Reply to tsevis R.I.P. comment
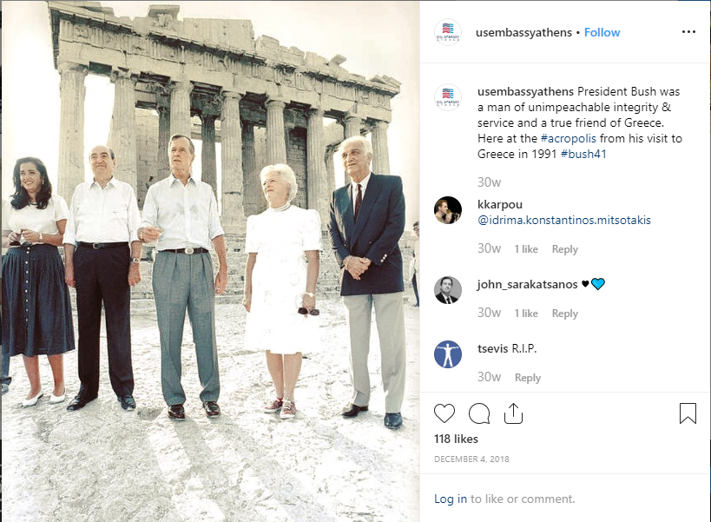 point(527,378)
